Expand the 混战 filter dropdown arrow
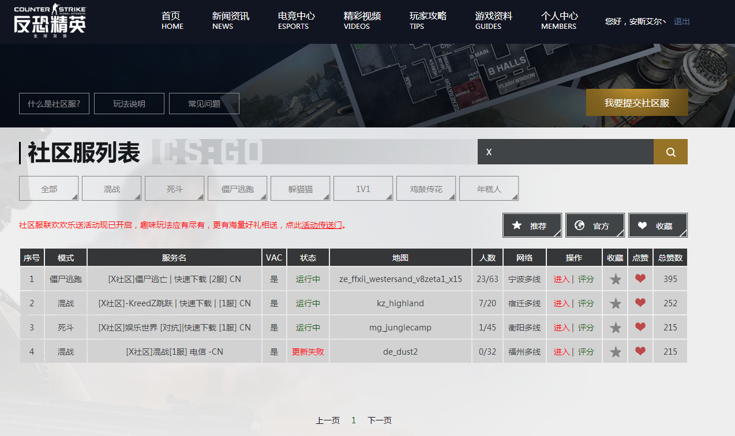Viewport: 735px width, 436px height. pos(137,197)
